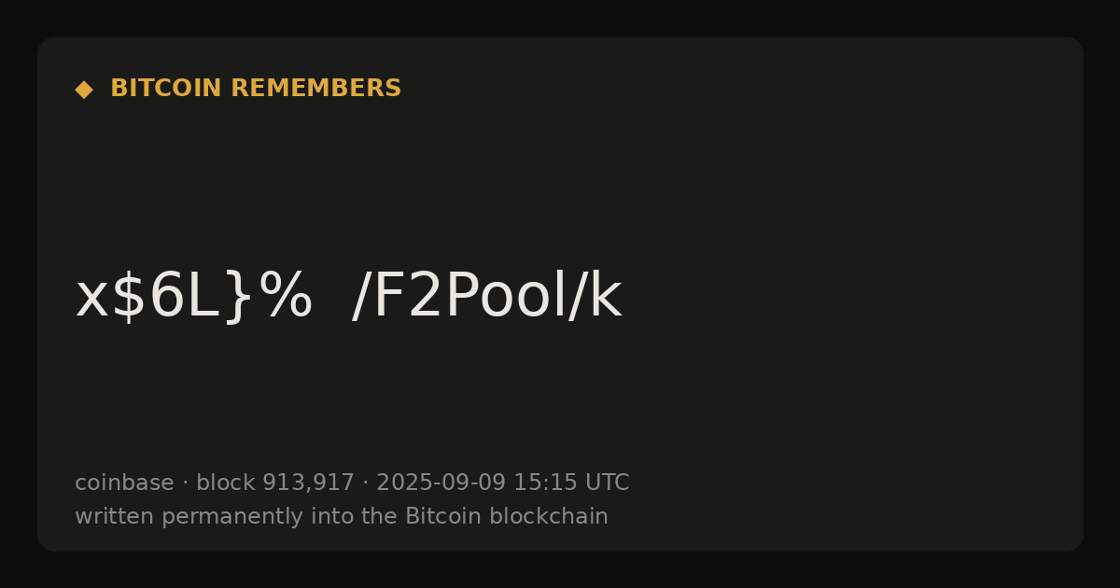
Task: Click the words Bitcoin blockchain in the footer
Action: [507, 516]
